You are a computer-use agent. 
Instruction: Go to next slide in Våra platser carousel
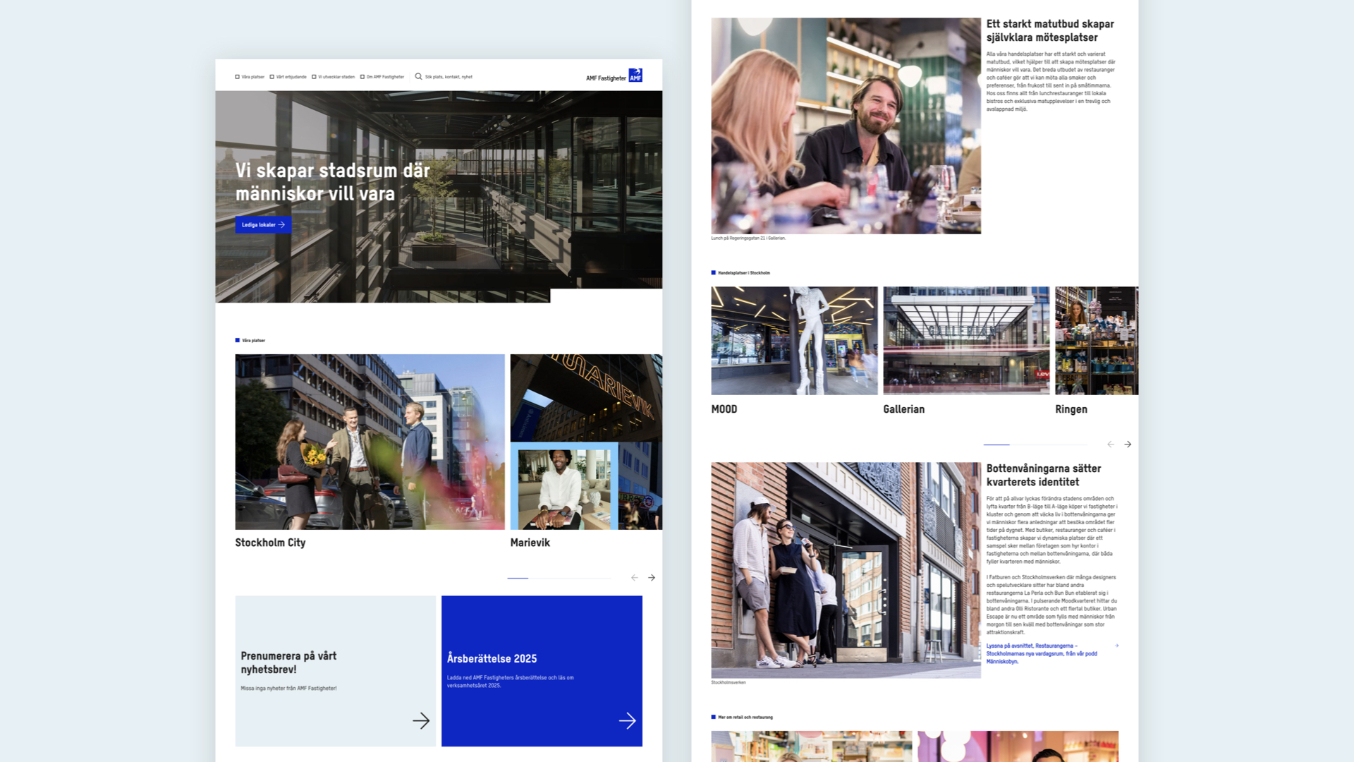(652, 578)
